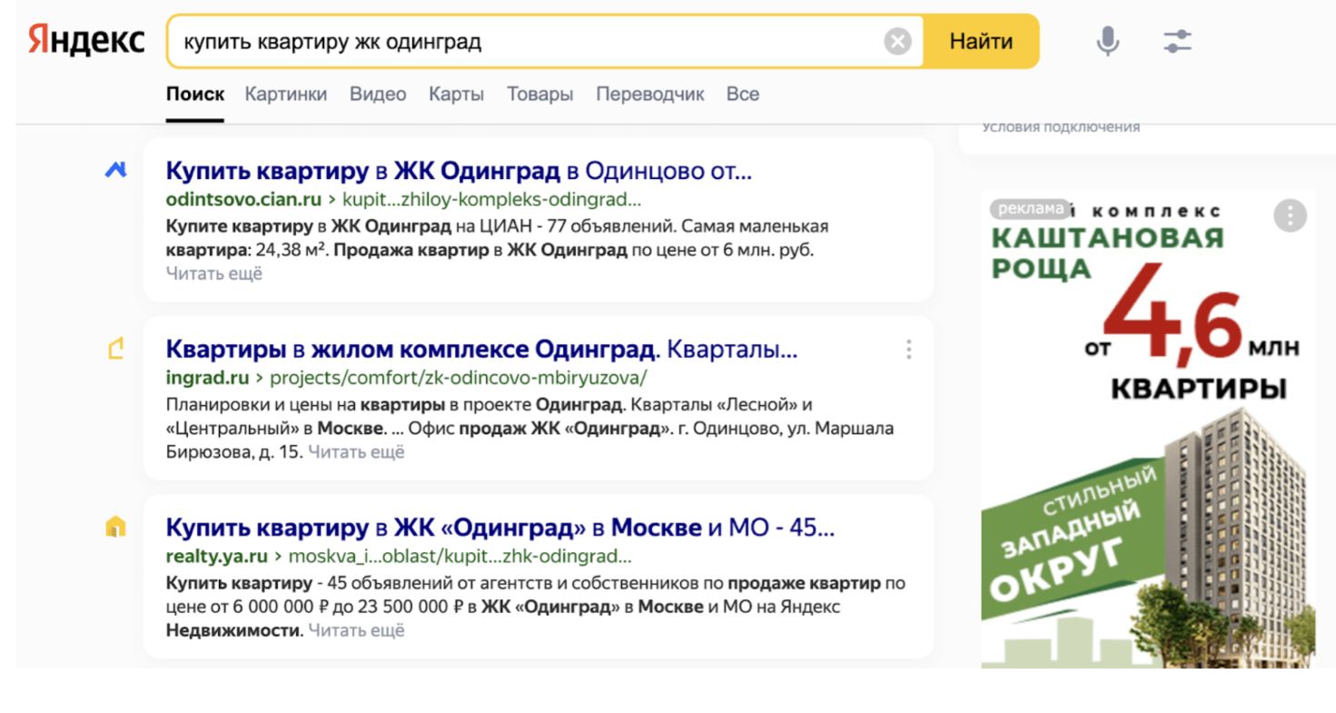The height and width of the screenshot is (713, 1336).
Task: Click the yellow Найти button
Action: pyautogui.click(x=981, y=42)
